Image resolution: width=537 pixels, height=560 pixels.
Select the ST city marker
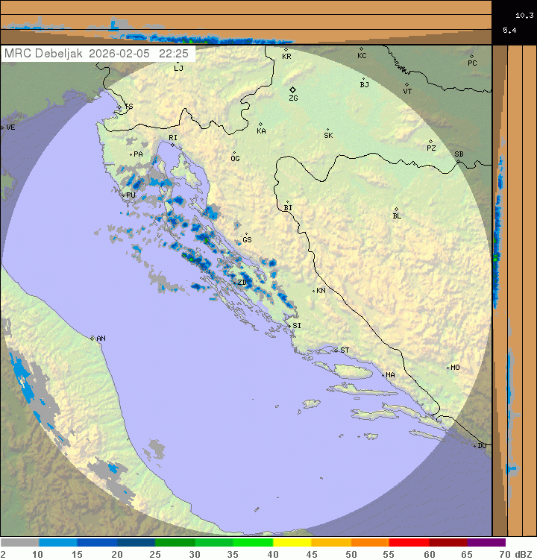(x=336, y=350)
